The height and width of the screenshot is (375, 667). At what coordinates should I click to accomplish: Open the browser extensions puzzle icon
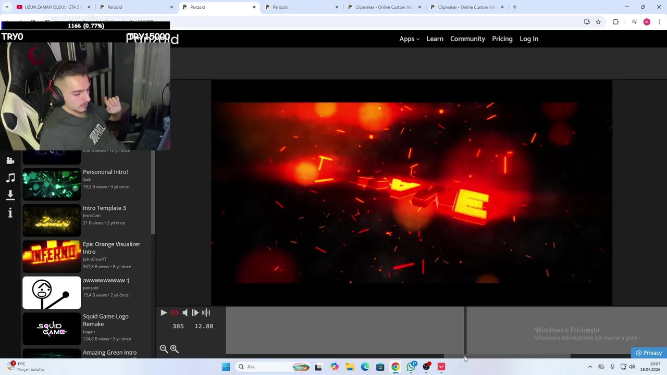pos(616,22)
